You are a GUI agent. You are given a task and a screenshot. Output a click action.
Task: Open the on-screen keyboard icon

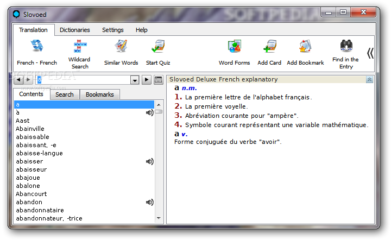[159, 80]
